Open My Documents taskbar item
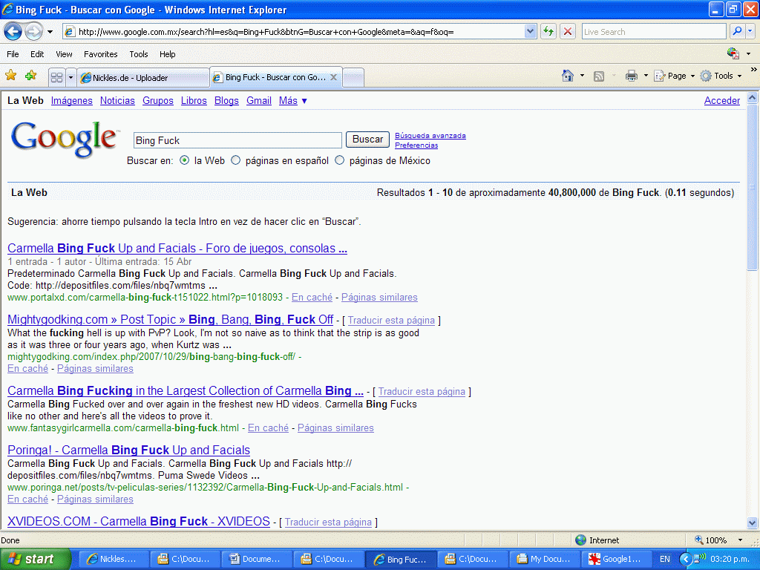Image resolution: width=760 pixels, height=570 pixels. point(546,559)
